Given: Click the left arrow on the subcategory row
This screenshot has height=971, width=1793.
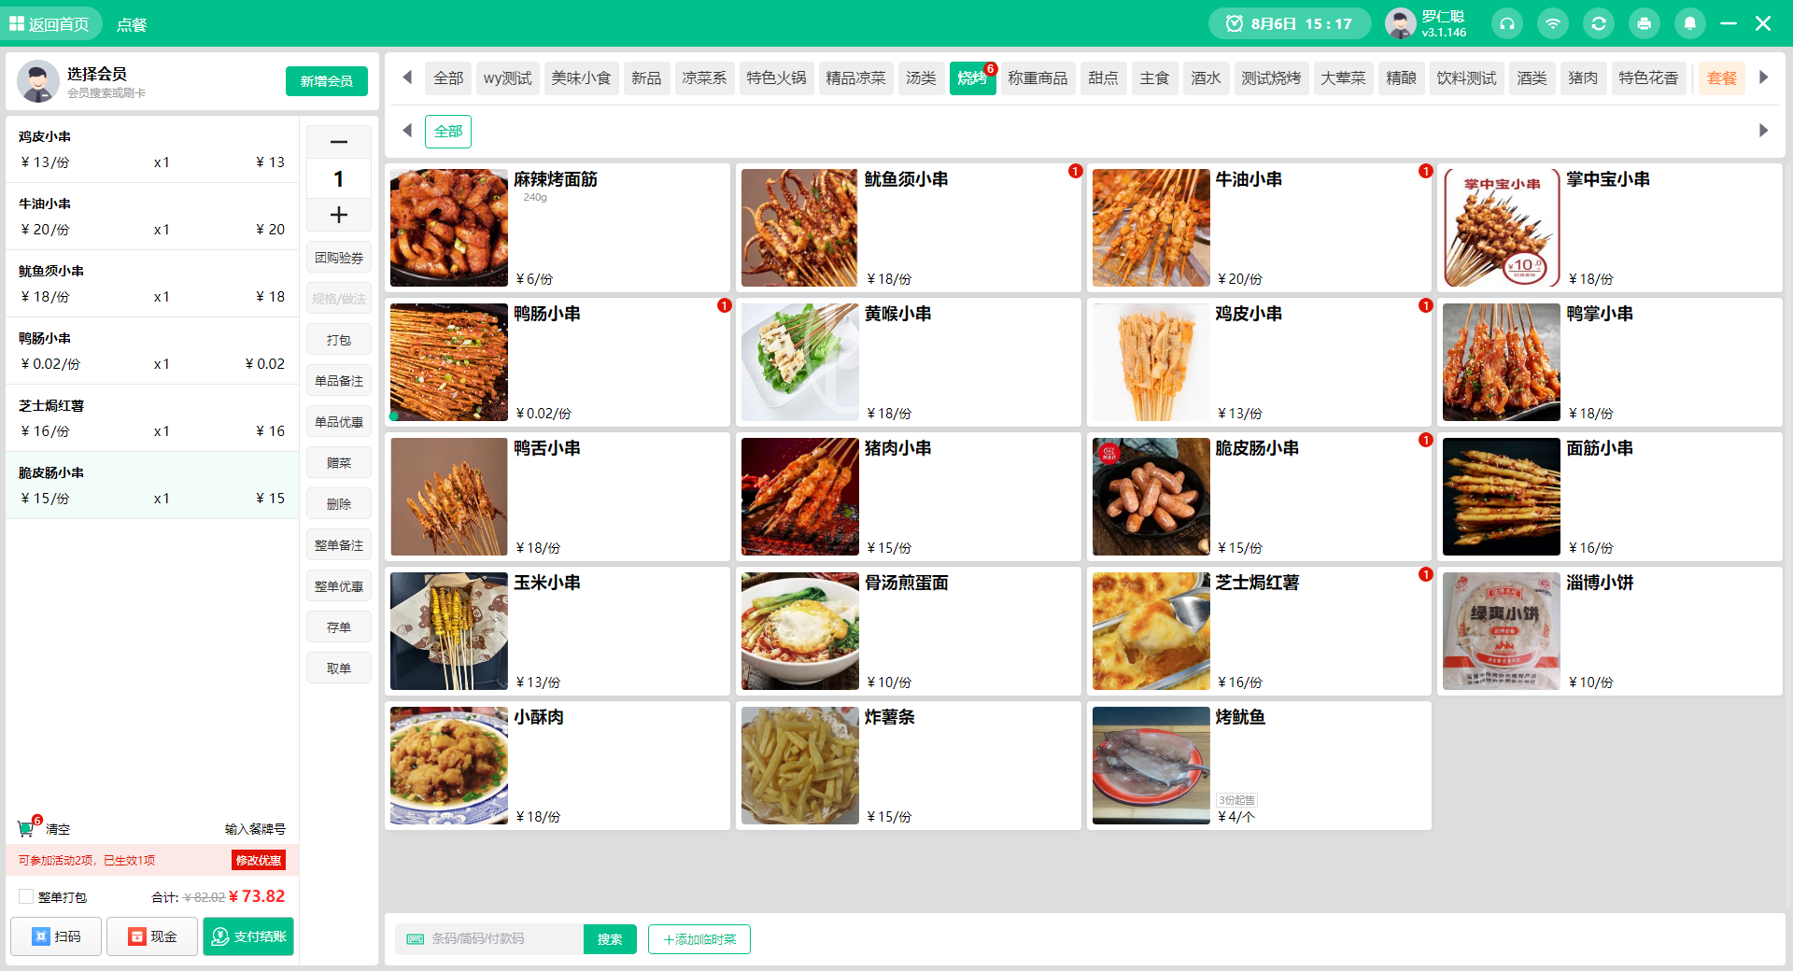Looking at the screenshot, I should click(x=406, y=131).
